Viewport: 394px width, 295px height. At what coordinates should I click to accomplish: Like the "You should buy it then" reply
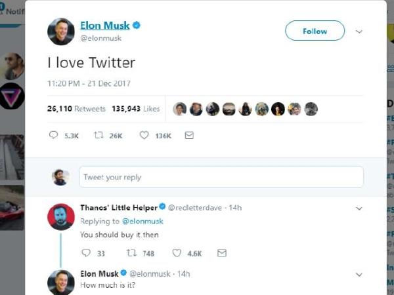coord(177,253)
